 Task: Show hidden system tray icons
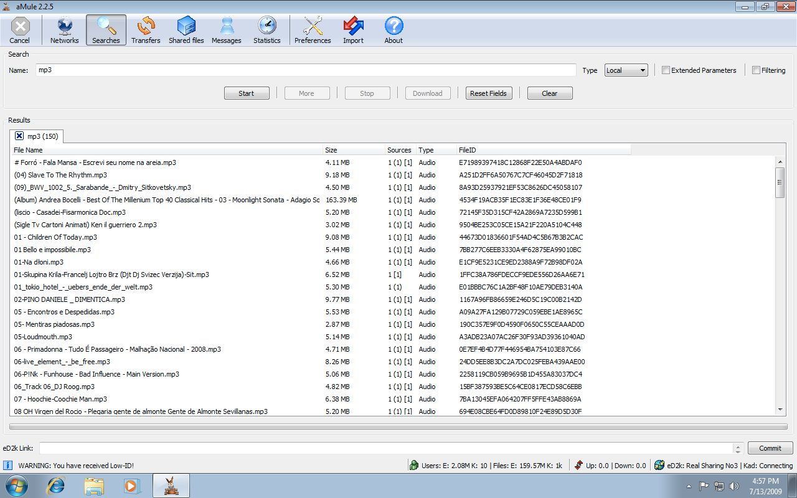[x=690, y=486]
